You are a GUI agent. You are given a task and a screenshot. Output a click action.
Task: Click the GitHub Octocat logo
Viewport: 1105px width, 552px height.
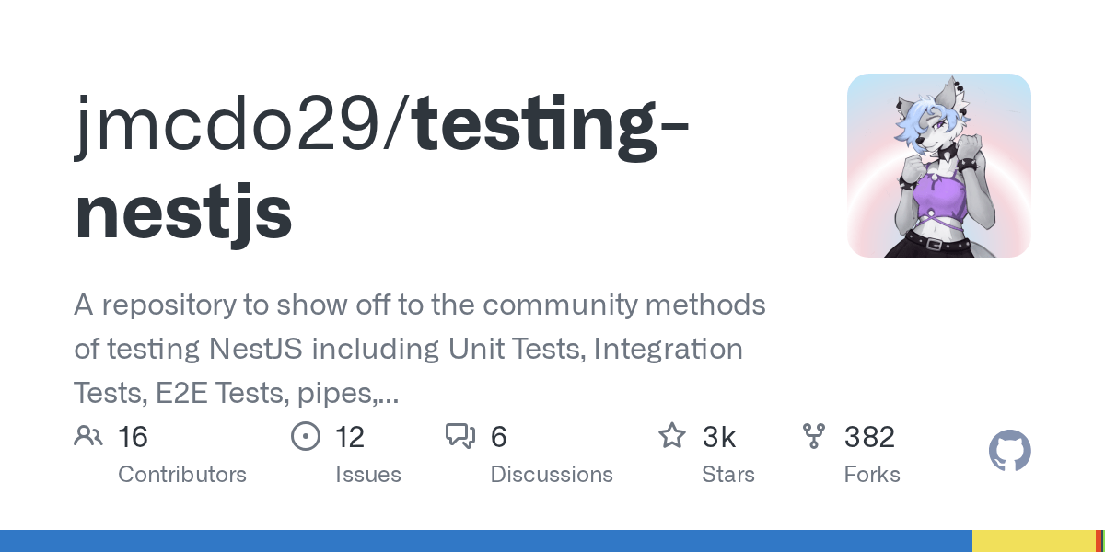tap(1010, 452)
